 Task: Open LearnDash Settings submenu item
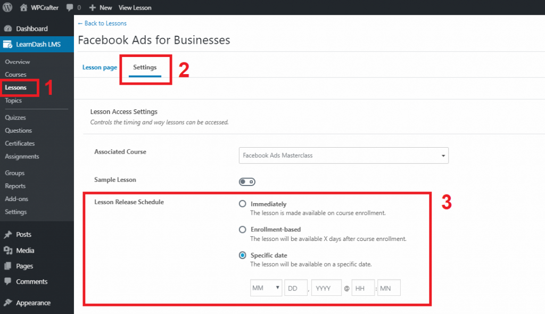click(x=15, y=212)
